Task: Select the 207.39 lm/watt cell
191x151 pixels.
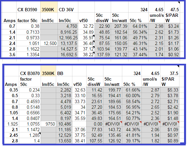Action: [120, 26]
